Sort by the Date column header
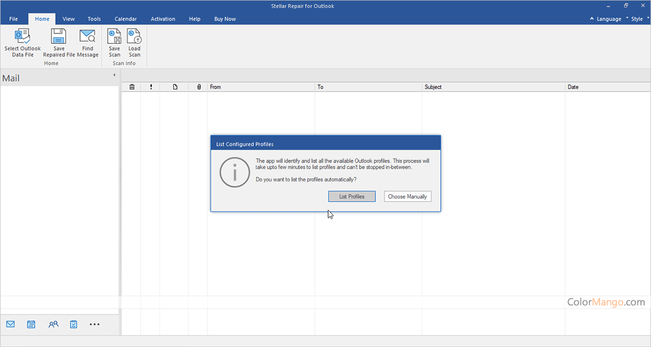The height and width of the screenshot is (347, 651). (608, 87)
